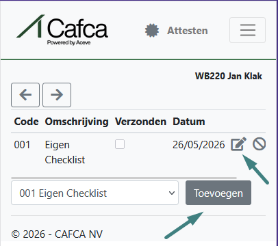This screenshot has width=278, height=246.
Task: Cancel the 001 attest with block icon
Action: tap(259, 144)
